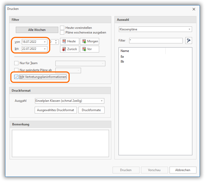The image size is (205, 182).
Task: Expand the Klassenpläne selection dropdown
Action: tap(189, 29)
